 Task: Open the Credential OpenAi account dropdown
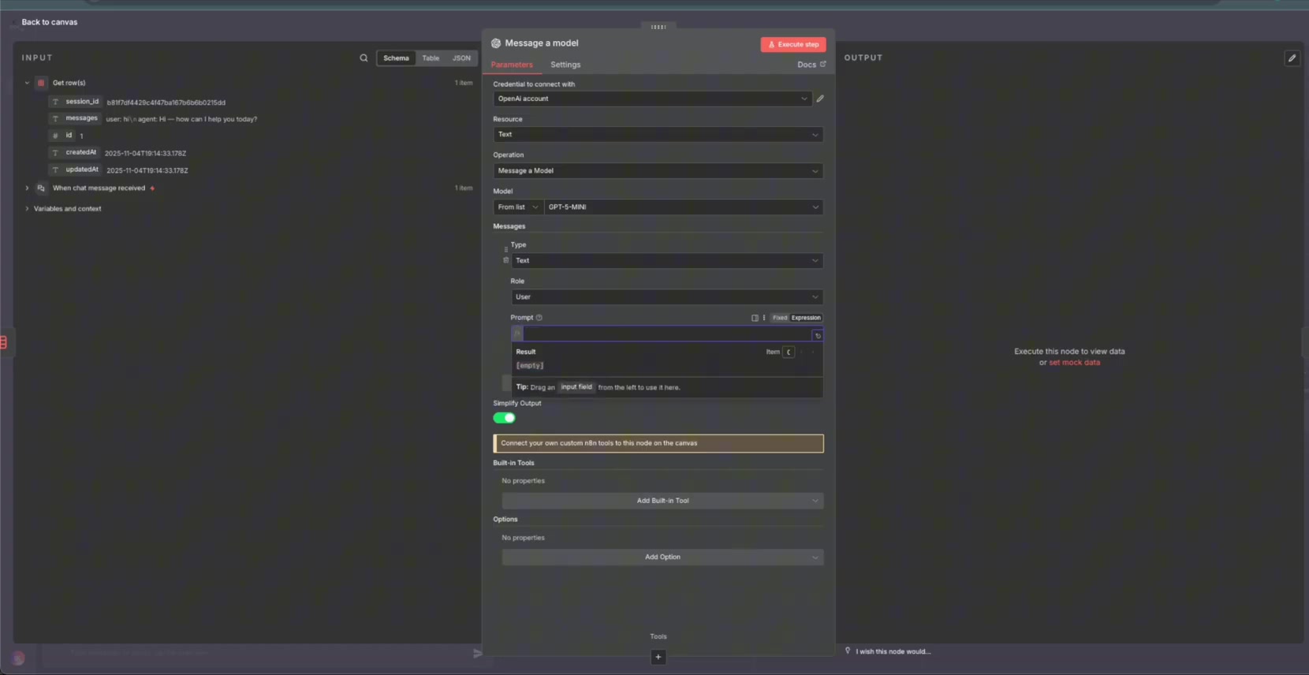[652, 99]
